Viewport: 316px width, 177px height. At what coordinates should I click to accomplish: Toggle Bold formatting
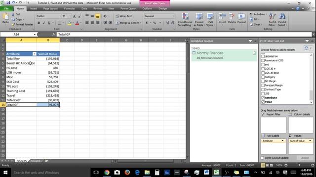tap(39, 23)
